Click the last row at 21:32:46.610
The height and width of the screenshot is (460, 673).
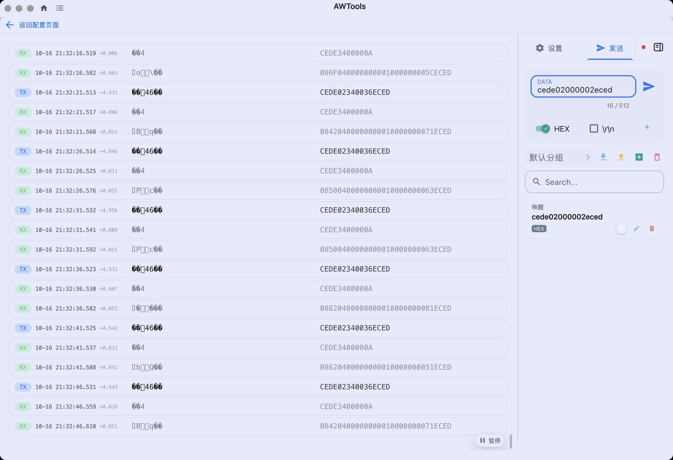pyautogui.click(x=258, y=426)
